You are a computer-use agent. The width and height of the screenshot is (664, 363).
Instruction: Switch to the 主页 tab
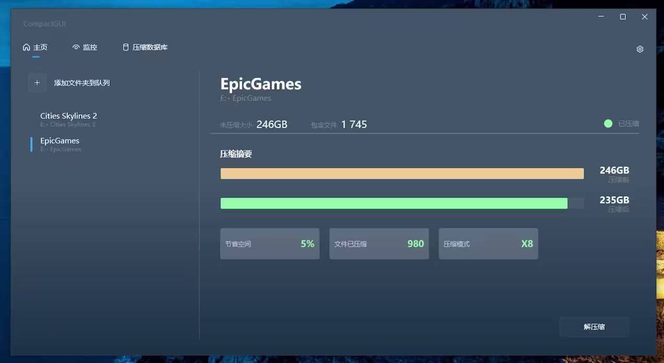point(35,47)
